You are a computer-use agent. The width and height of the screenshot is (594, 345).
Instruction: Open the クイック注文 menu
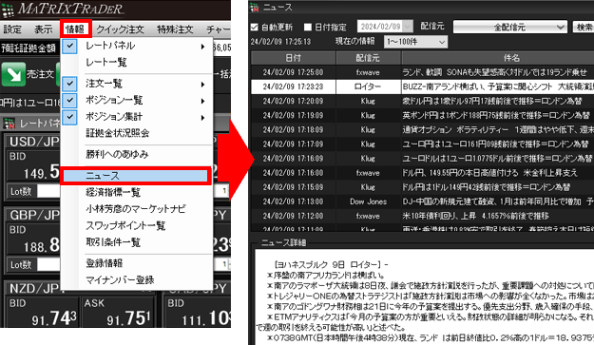tap(120, 29)
